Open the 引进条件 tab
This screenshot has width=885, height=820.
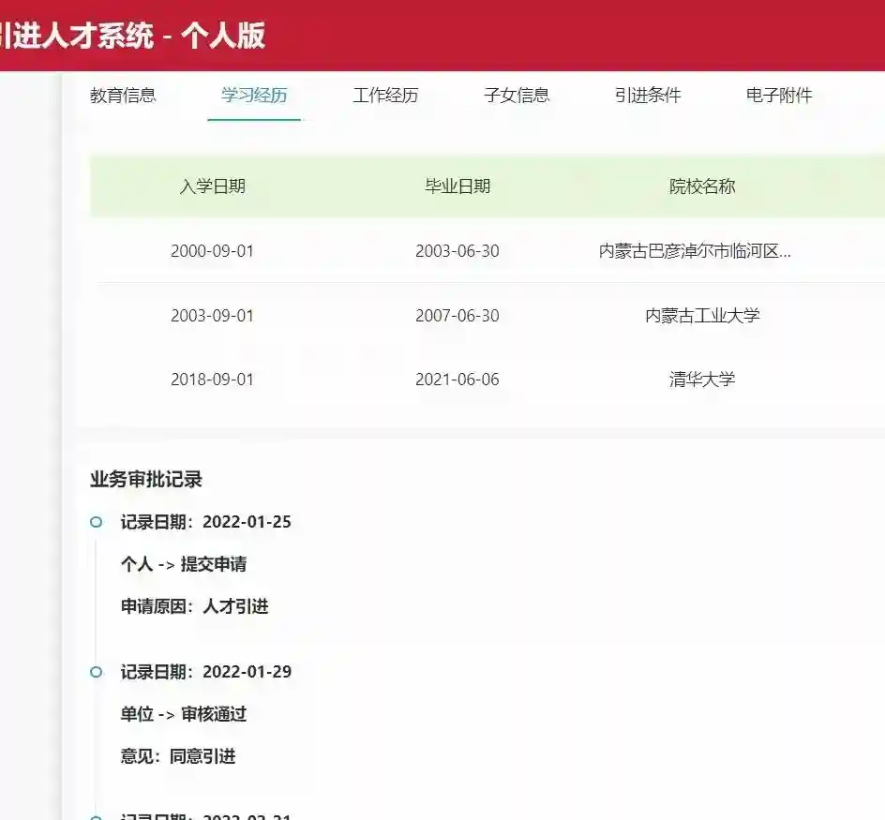pyautogui.click(x=648, y=95)
